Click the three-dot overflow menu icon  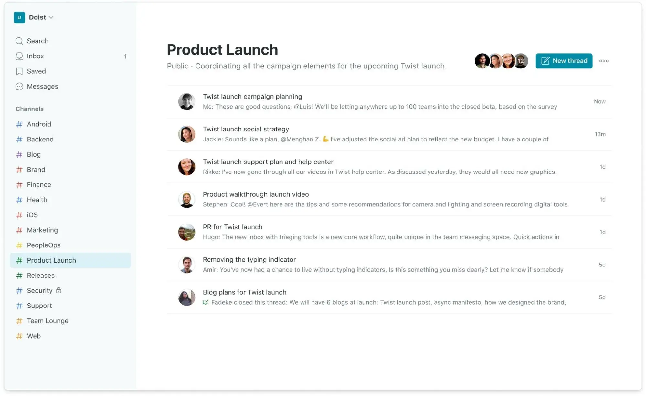(603, 61)
